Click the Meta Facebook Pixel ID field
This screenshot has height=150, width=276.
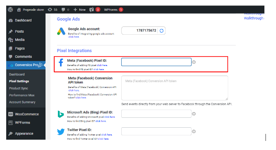156,62
